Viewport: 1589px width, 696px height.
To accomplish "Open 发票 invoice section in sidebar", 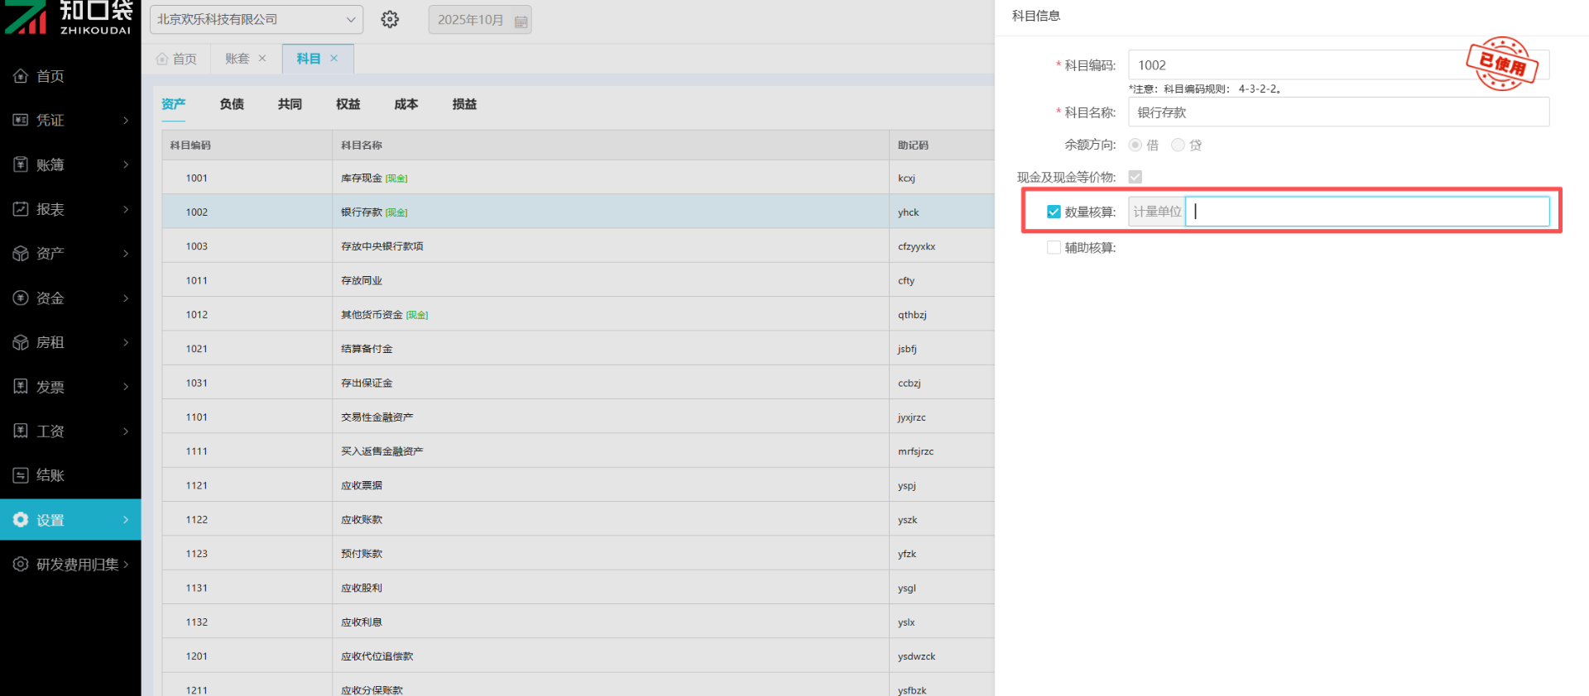I will tap(70, 387).
